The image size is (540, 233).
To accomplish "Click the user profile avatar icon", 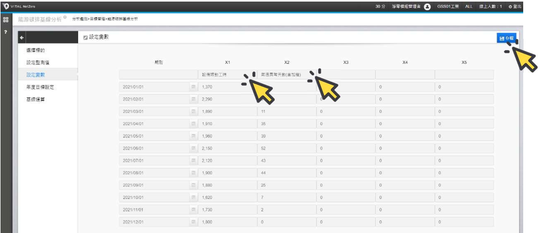I will 427,6.
